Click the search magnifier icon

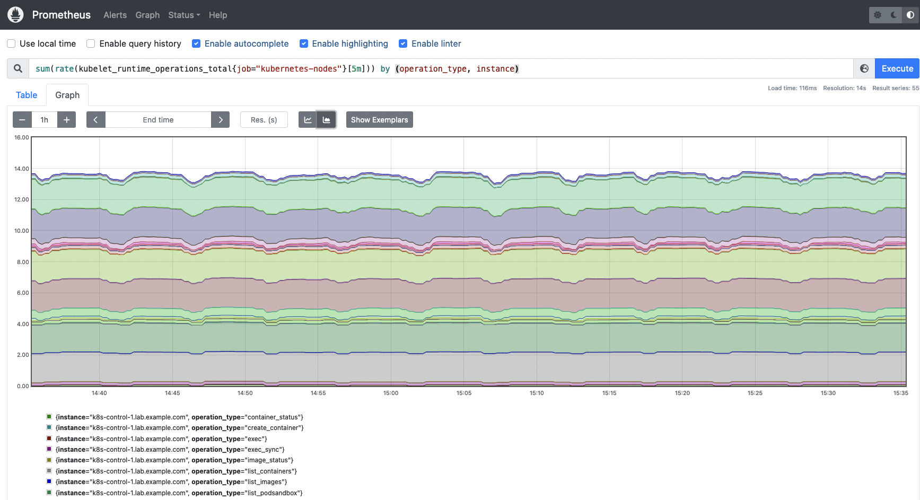18,68
